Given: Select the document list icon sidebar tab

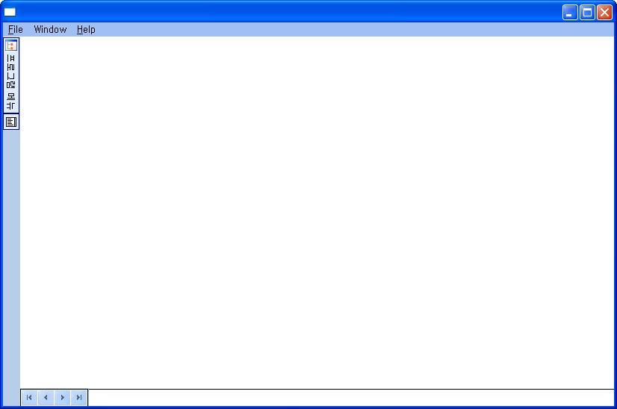Looking at the screenshot, I should click(x=11, y=122).
